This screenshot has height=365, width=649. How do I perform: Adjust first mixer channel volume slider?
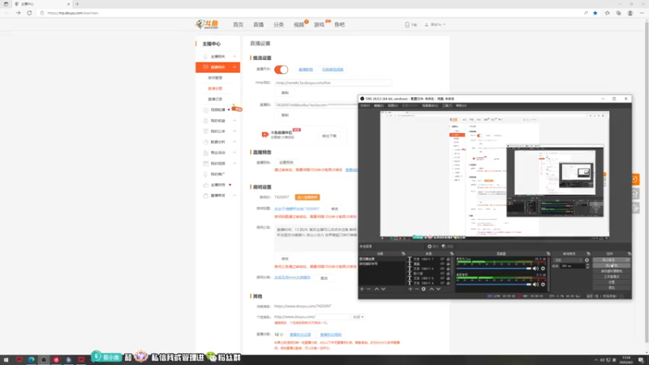pyautogui.click(x=494, y=268)
